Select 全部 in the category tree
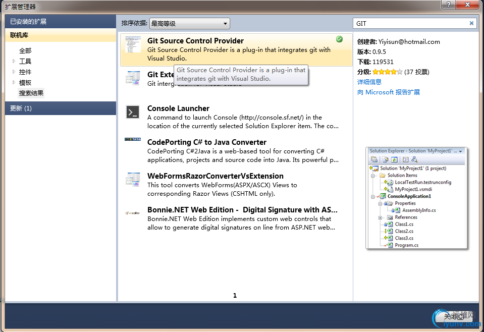The height and width of the screenshot is (332, 484). [25, 50]
